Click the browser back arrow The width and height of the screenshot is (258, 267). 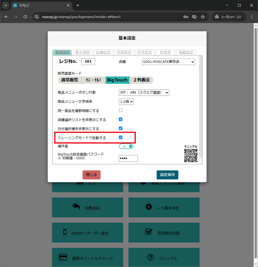click(x=6, y=17)
